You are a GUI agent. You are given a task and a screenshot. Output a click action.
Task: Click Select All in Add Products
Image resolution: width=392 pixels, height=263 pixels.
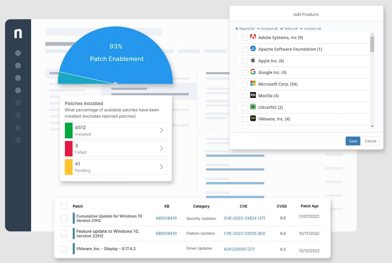tap(289, 29)
